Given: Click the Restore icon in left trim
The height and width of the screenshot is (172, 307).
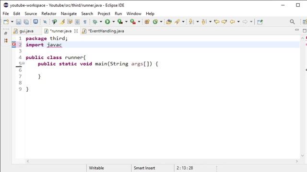Looking at the screenshot, I should click(6, 33).
